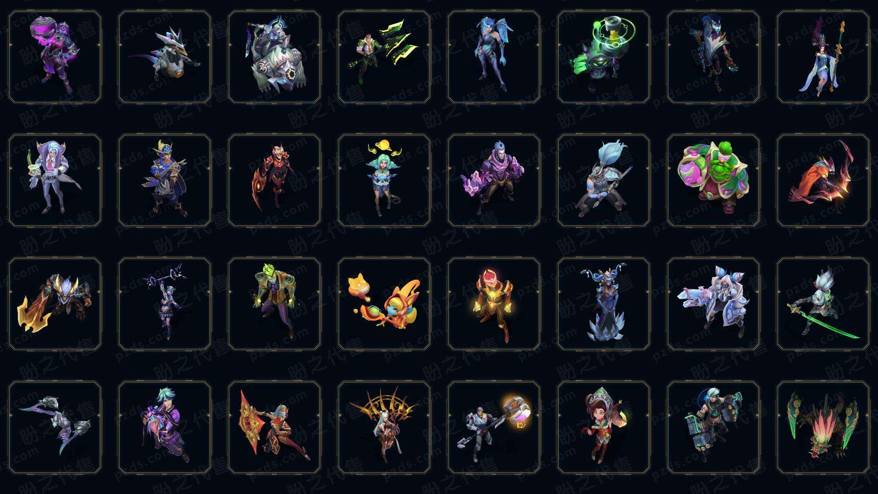Select the purple helmet brawler skin tile
Image resolution: width=878 pixels, height=494 pixels.
(55, 57)
